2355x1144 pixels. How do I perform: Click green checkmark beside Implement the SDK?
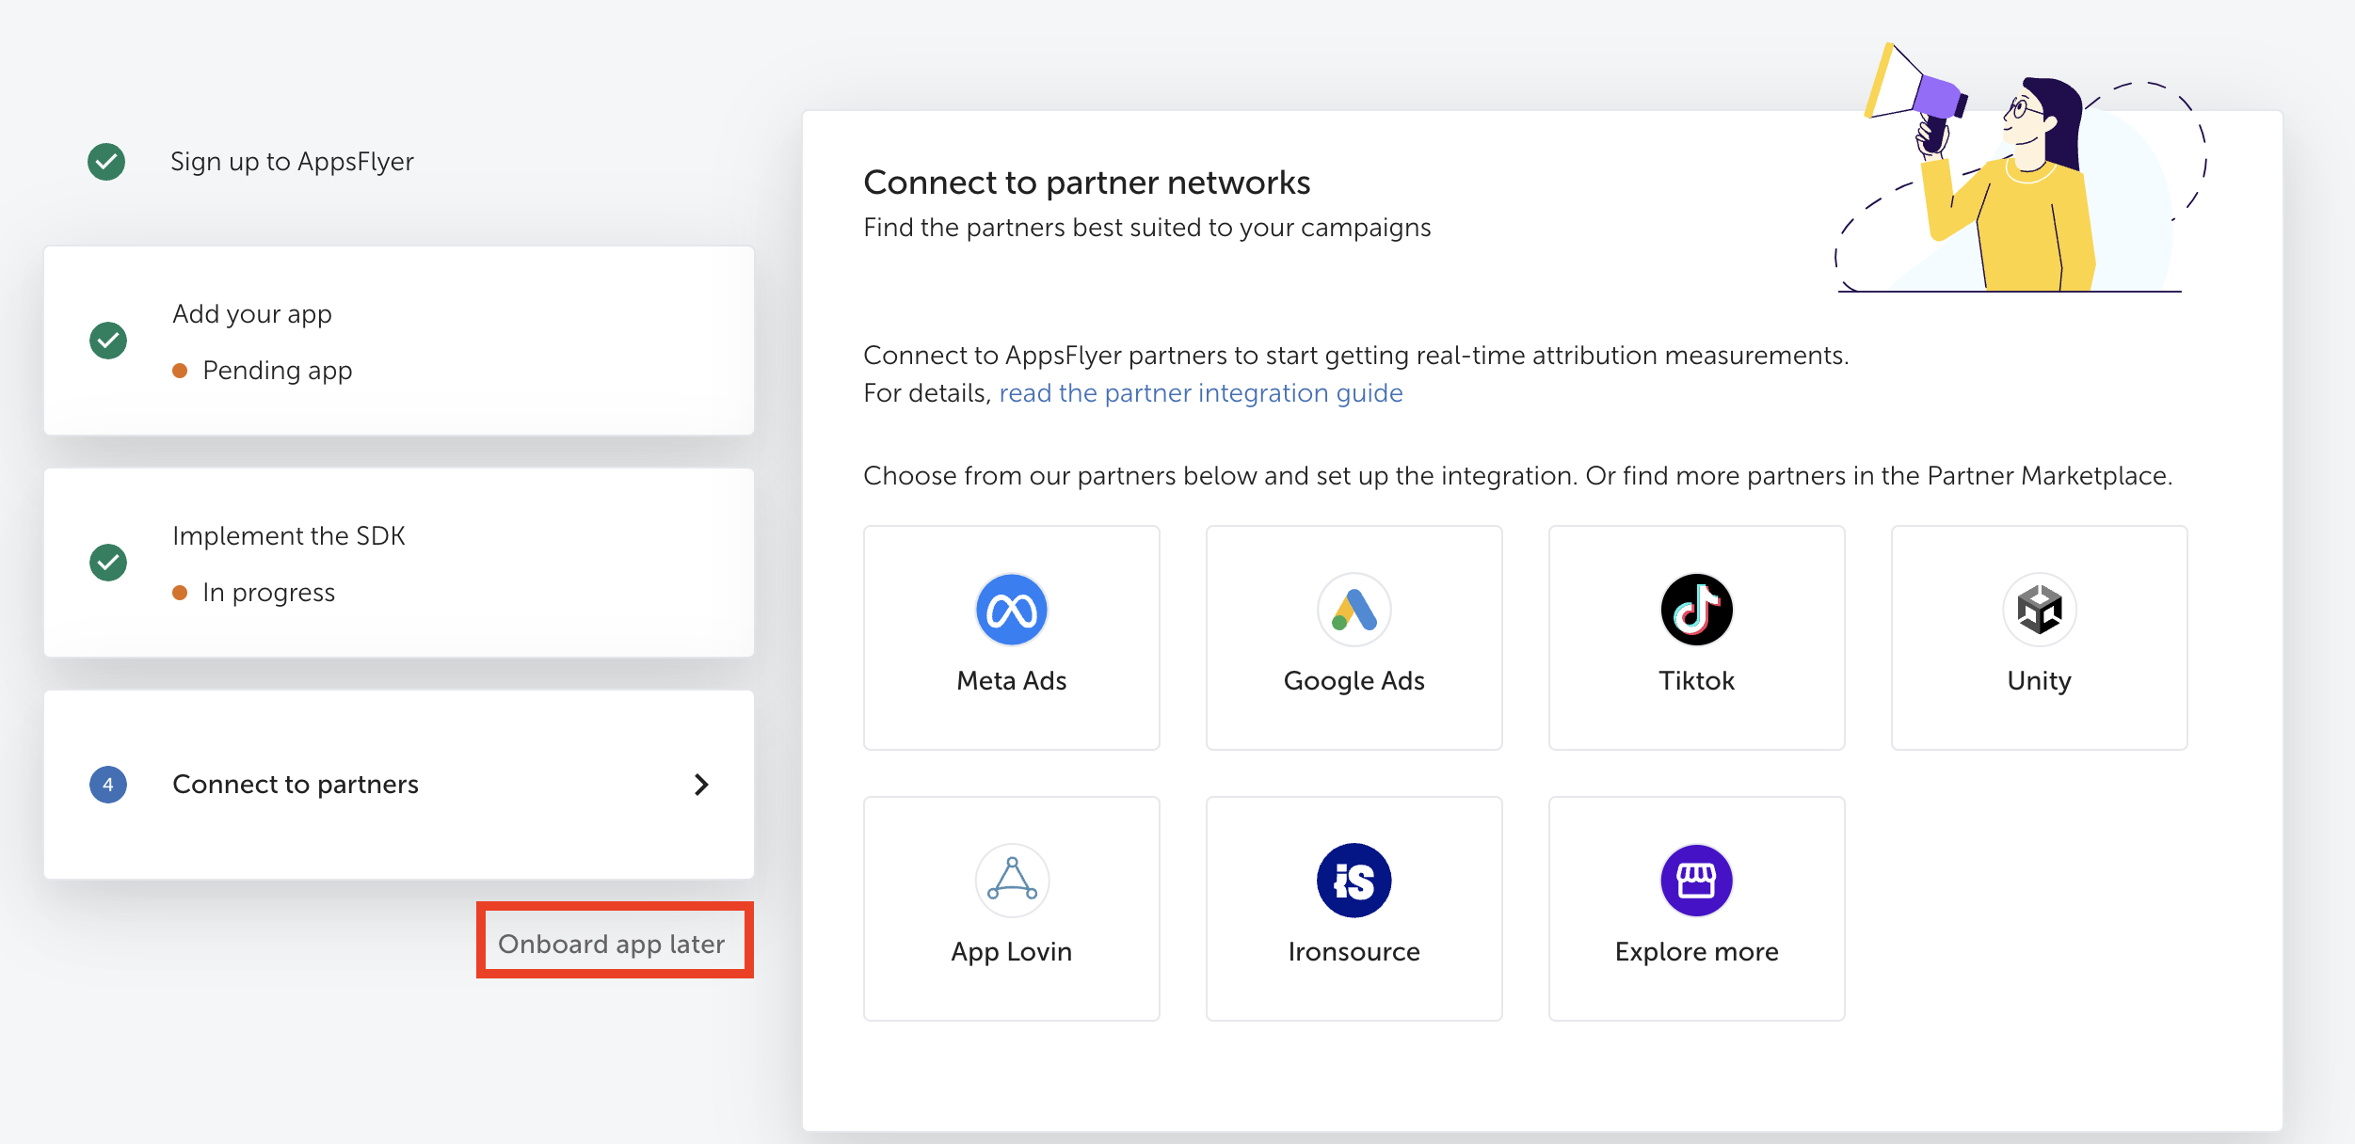108,563
